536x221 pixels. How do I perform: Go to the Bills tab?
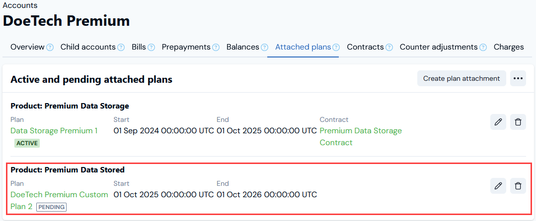point(139,47)
